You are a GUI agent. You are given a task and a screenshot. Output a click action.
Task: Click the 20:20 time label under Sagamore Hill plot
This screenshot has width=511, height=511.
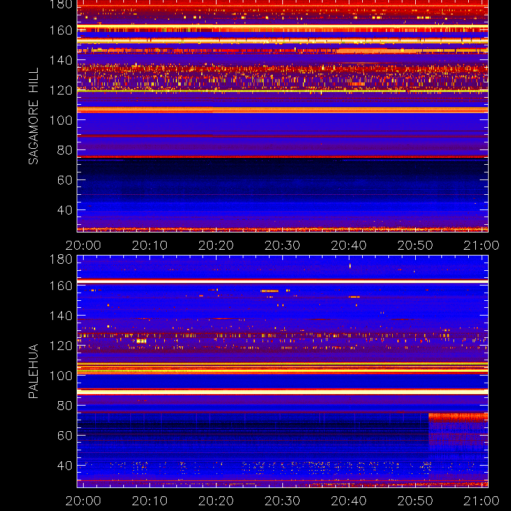216,245
